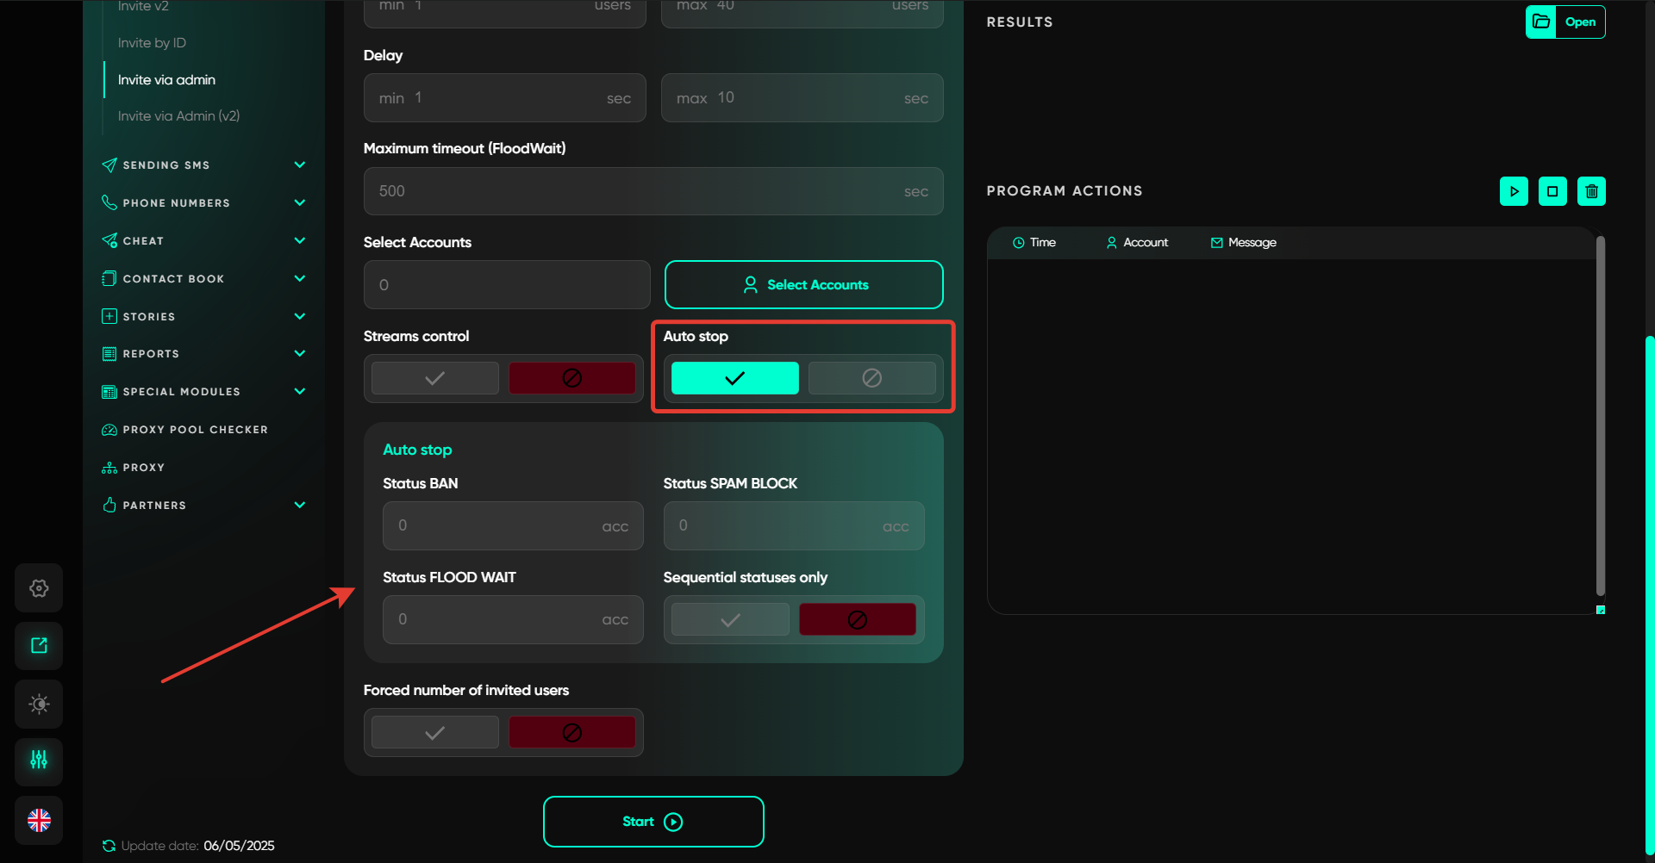Click the sliders equalizer icon
Image resolution: width=1655 pixels, height=863 pixels.
coord(39,761)
